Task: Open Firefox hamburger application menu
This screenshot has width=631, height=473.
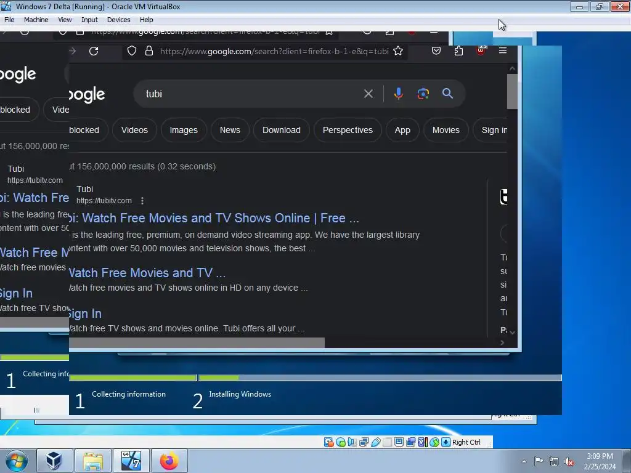Action: [x=503, y=51]
